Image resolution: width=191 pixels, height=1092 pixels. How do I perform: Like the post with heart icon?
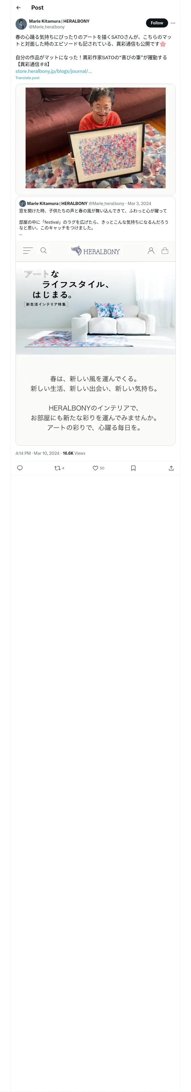tap(98, 468)
